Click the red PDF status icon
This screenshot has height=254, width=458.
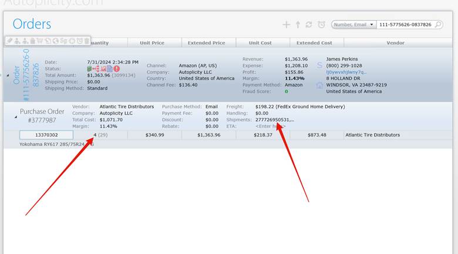click(103, 69)
